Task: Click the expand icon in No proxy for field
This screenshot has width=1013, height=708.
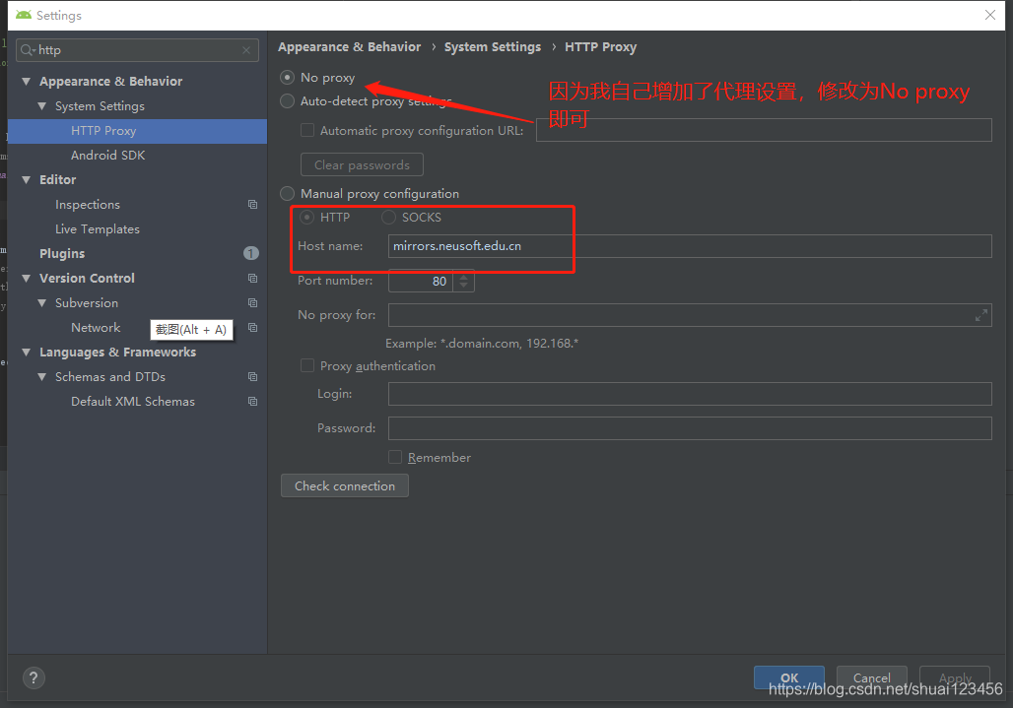Action: 980,315
